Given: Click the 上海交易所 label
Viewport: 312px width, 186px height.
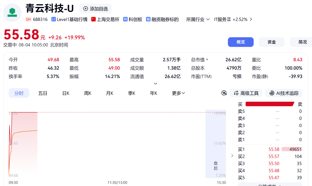Looking at the screenshot, I should (x=108, y=19).
